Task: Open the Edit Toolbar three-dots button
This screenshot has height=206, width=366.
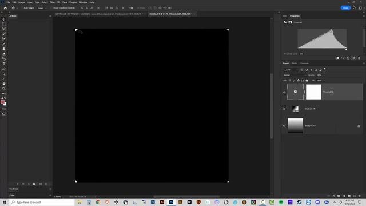Action: [4, 93]
